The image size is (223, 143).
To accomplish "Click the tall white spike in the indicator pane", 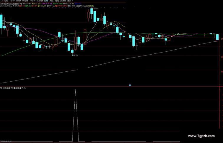I will (76, 115).
